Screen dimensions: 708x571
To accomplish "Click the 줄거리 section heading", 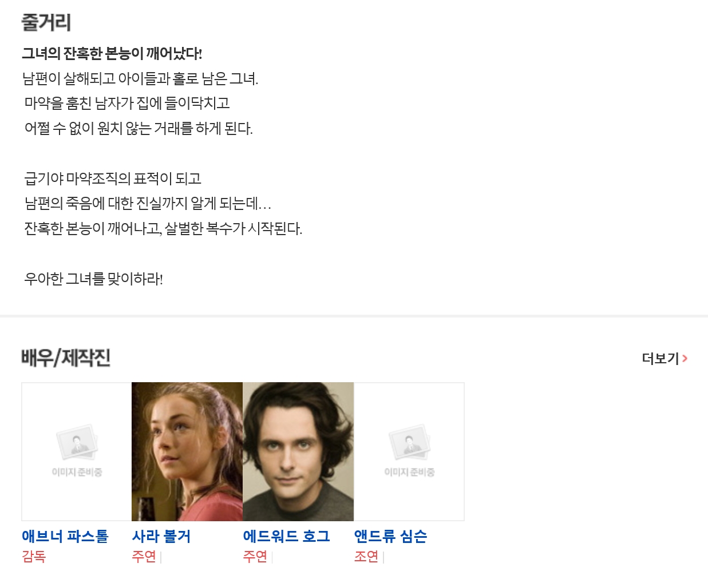I will coord(46,23).
